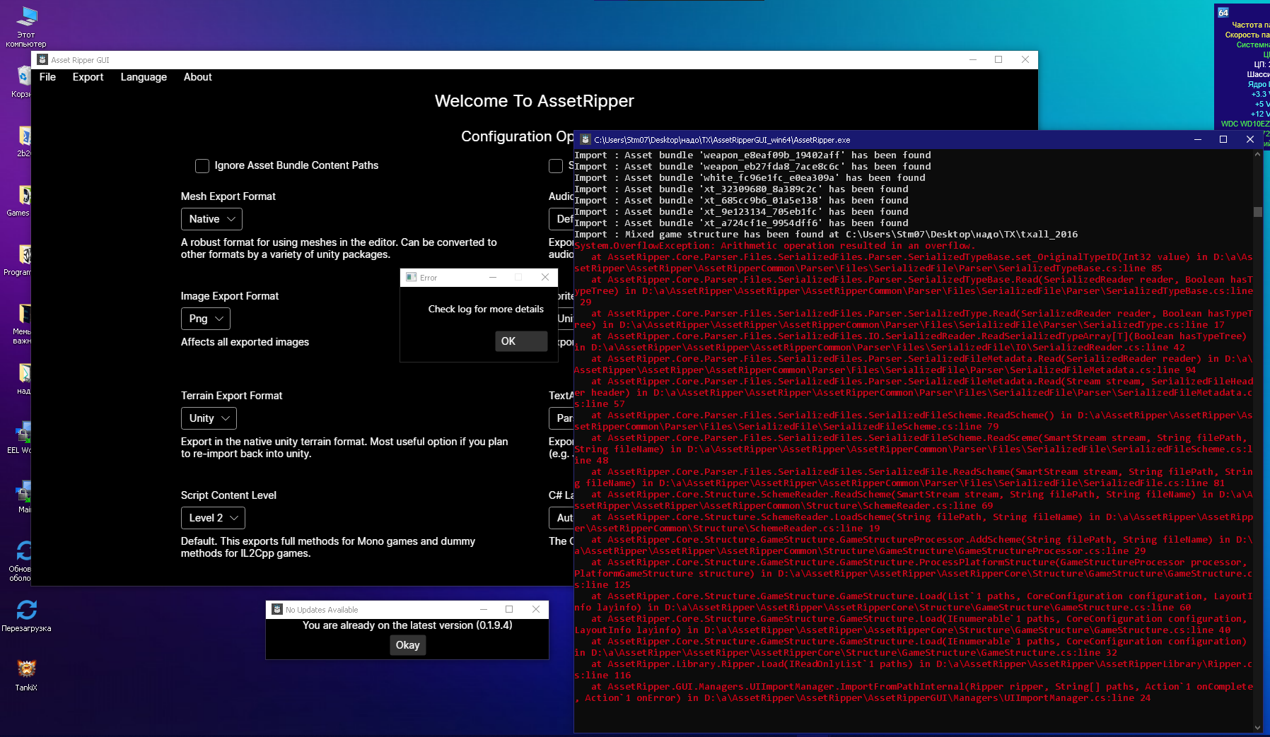The height and width of the screenshot is (737, 1270).
Task: Toggle the checkbox partially hidden by console
Action: click(x=556, y=166)
